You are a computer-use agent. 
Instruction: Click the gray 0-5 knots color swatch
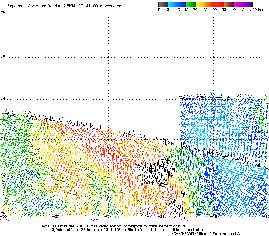point(163,4)
